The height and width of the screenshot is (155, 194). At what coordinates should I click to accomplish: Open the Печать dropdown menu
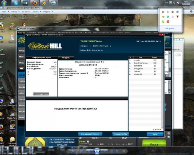click(x=15, y=12)
